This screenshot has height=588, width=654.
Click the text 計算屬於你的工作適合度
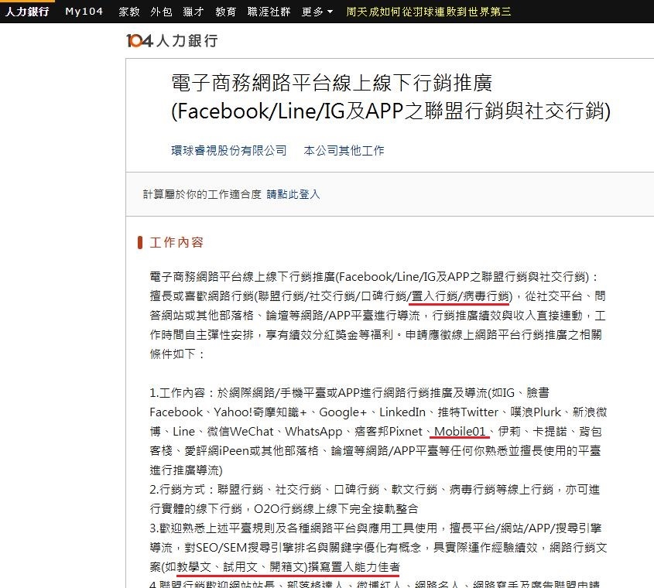point(202,194)
